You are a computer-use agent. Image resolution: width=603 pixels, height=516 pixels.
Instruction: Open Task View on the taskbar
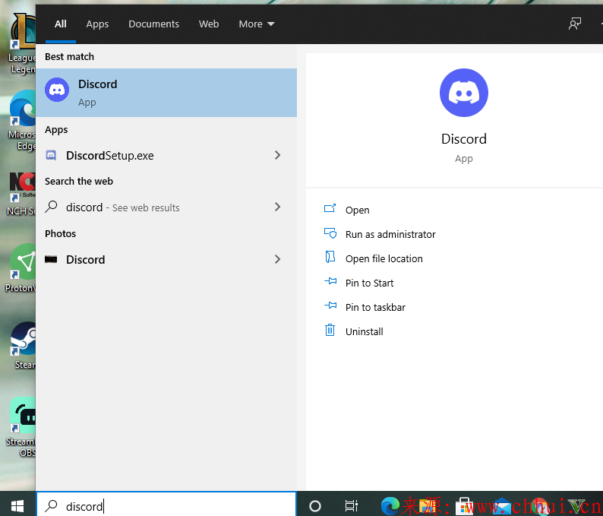351,505
